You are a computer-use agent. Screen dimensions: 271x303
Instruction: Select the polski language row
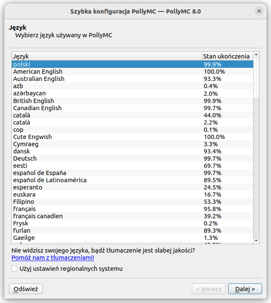22,64
